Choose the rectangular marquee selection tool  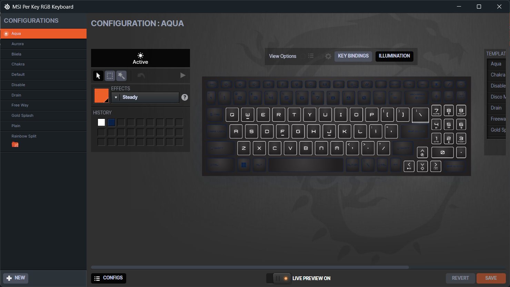pos(110,76)
